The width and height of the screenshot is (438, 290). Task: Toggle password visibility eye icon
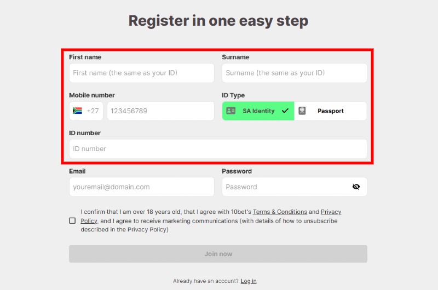pyautogui.click(x=356, y=187)
